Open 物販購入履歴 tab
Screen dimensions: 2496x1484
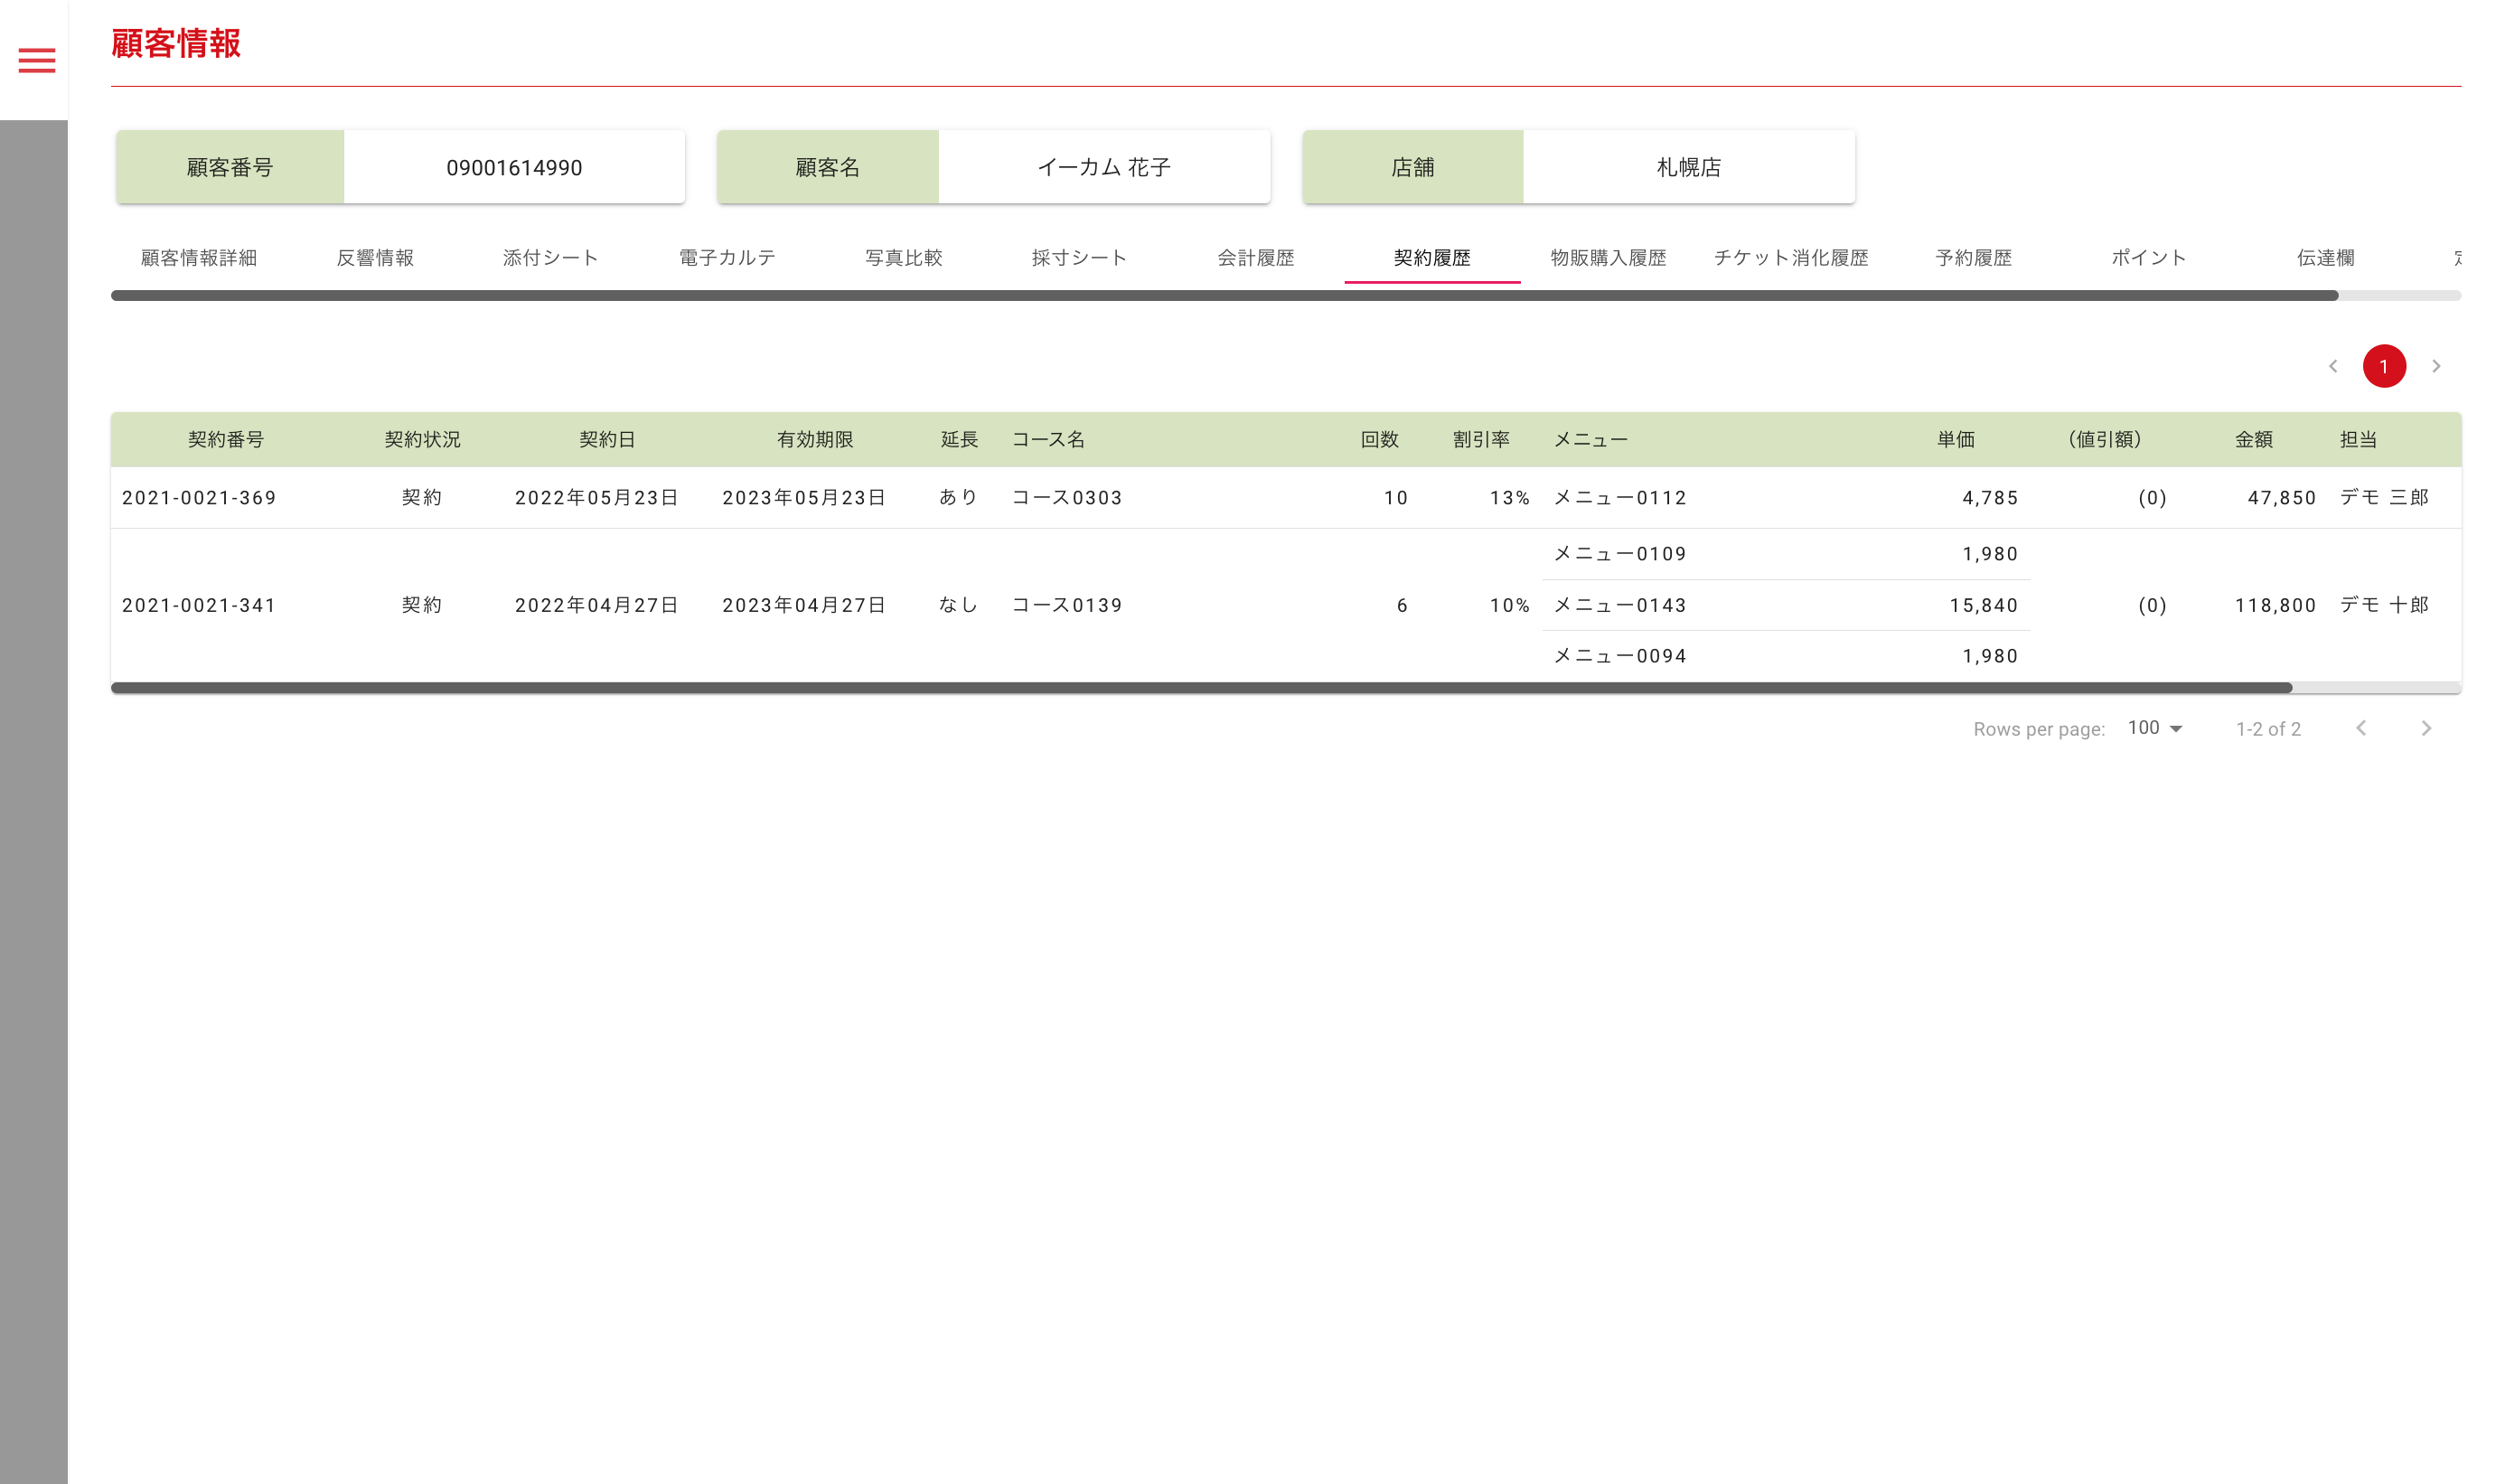click(1609, 258)
